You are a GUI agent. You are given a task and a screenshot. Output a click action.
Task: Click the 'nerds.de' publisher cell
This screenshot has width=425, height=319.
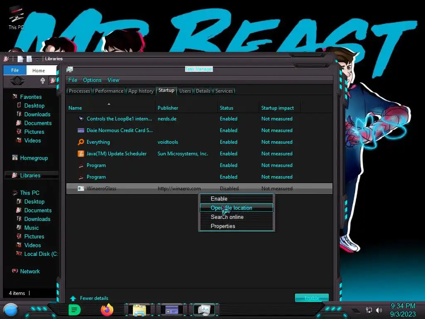pyautogui.click(x=167, y=118)
